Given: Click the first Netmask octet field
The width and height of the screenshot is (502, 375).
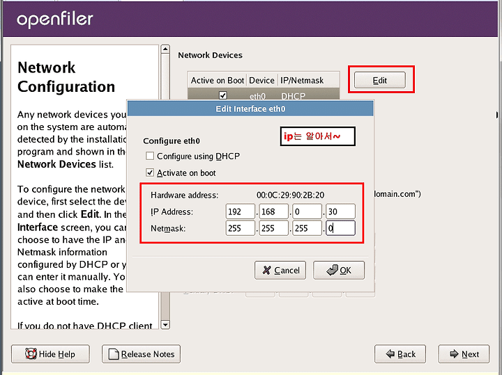Looking at the screenshot, I should (x=240, y=228).
